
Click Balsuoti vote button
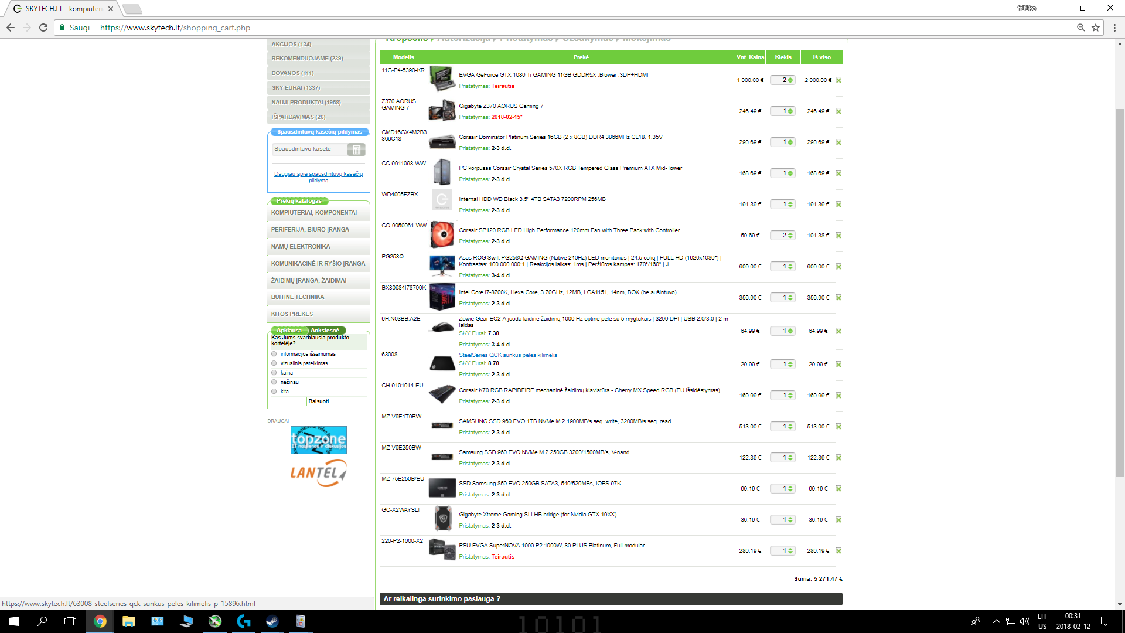click(x=319, y=401)
